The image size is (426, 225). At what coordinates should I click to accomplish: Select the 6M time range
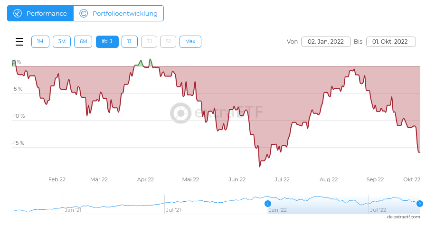[83, 42]
